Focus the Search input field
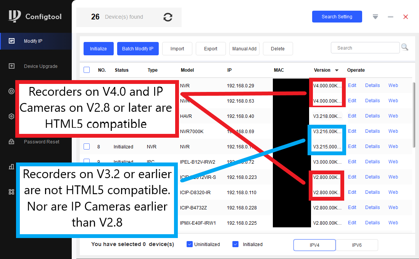Viewport: 419px width, 259px height. (x=365, y=48)
